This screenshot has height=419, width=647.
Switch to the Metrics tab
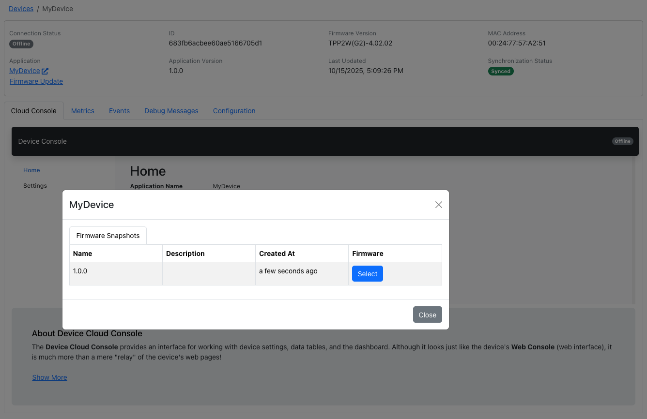coord(83,111)
